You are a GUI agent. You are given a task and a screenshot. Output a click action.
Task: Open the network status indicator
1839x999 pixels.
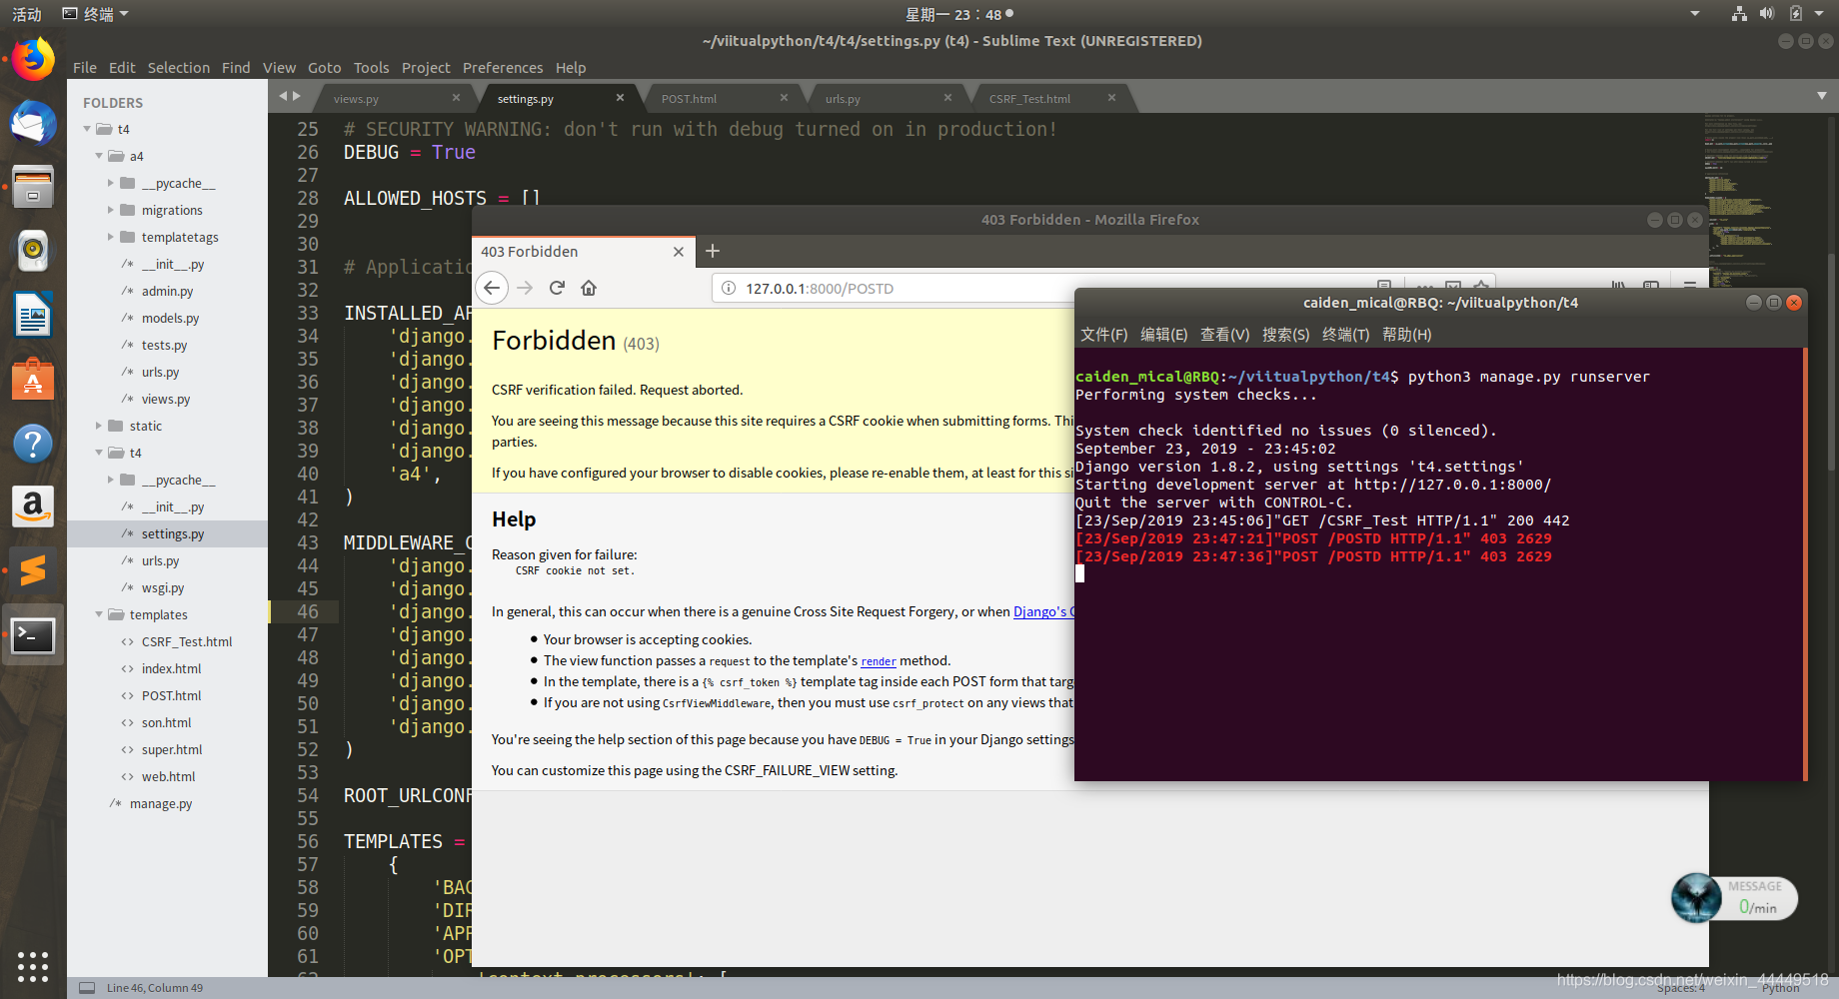coord(1740,14)
